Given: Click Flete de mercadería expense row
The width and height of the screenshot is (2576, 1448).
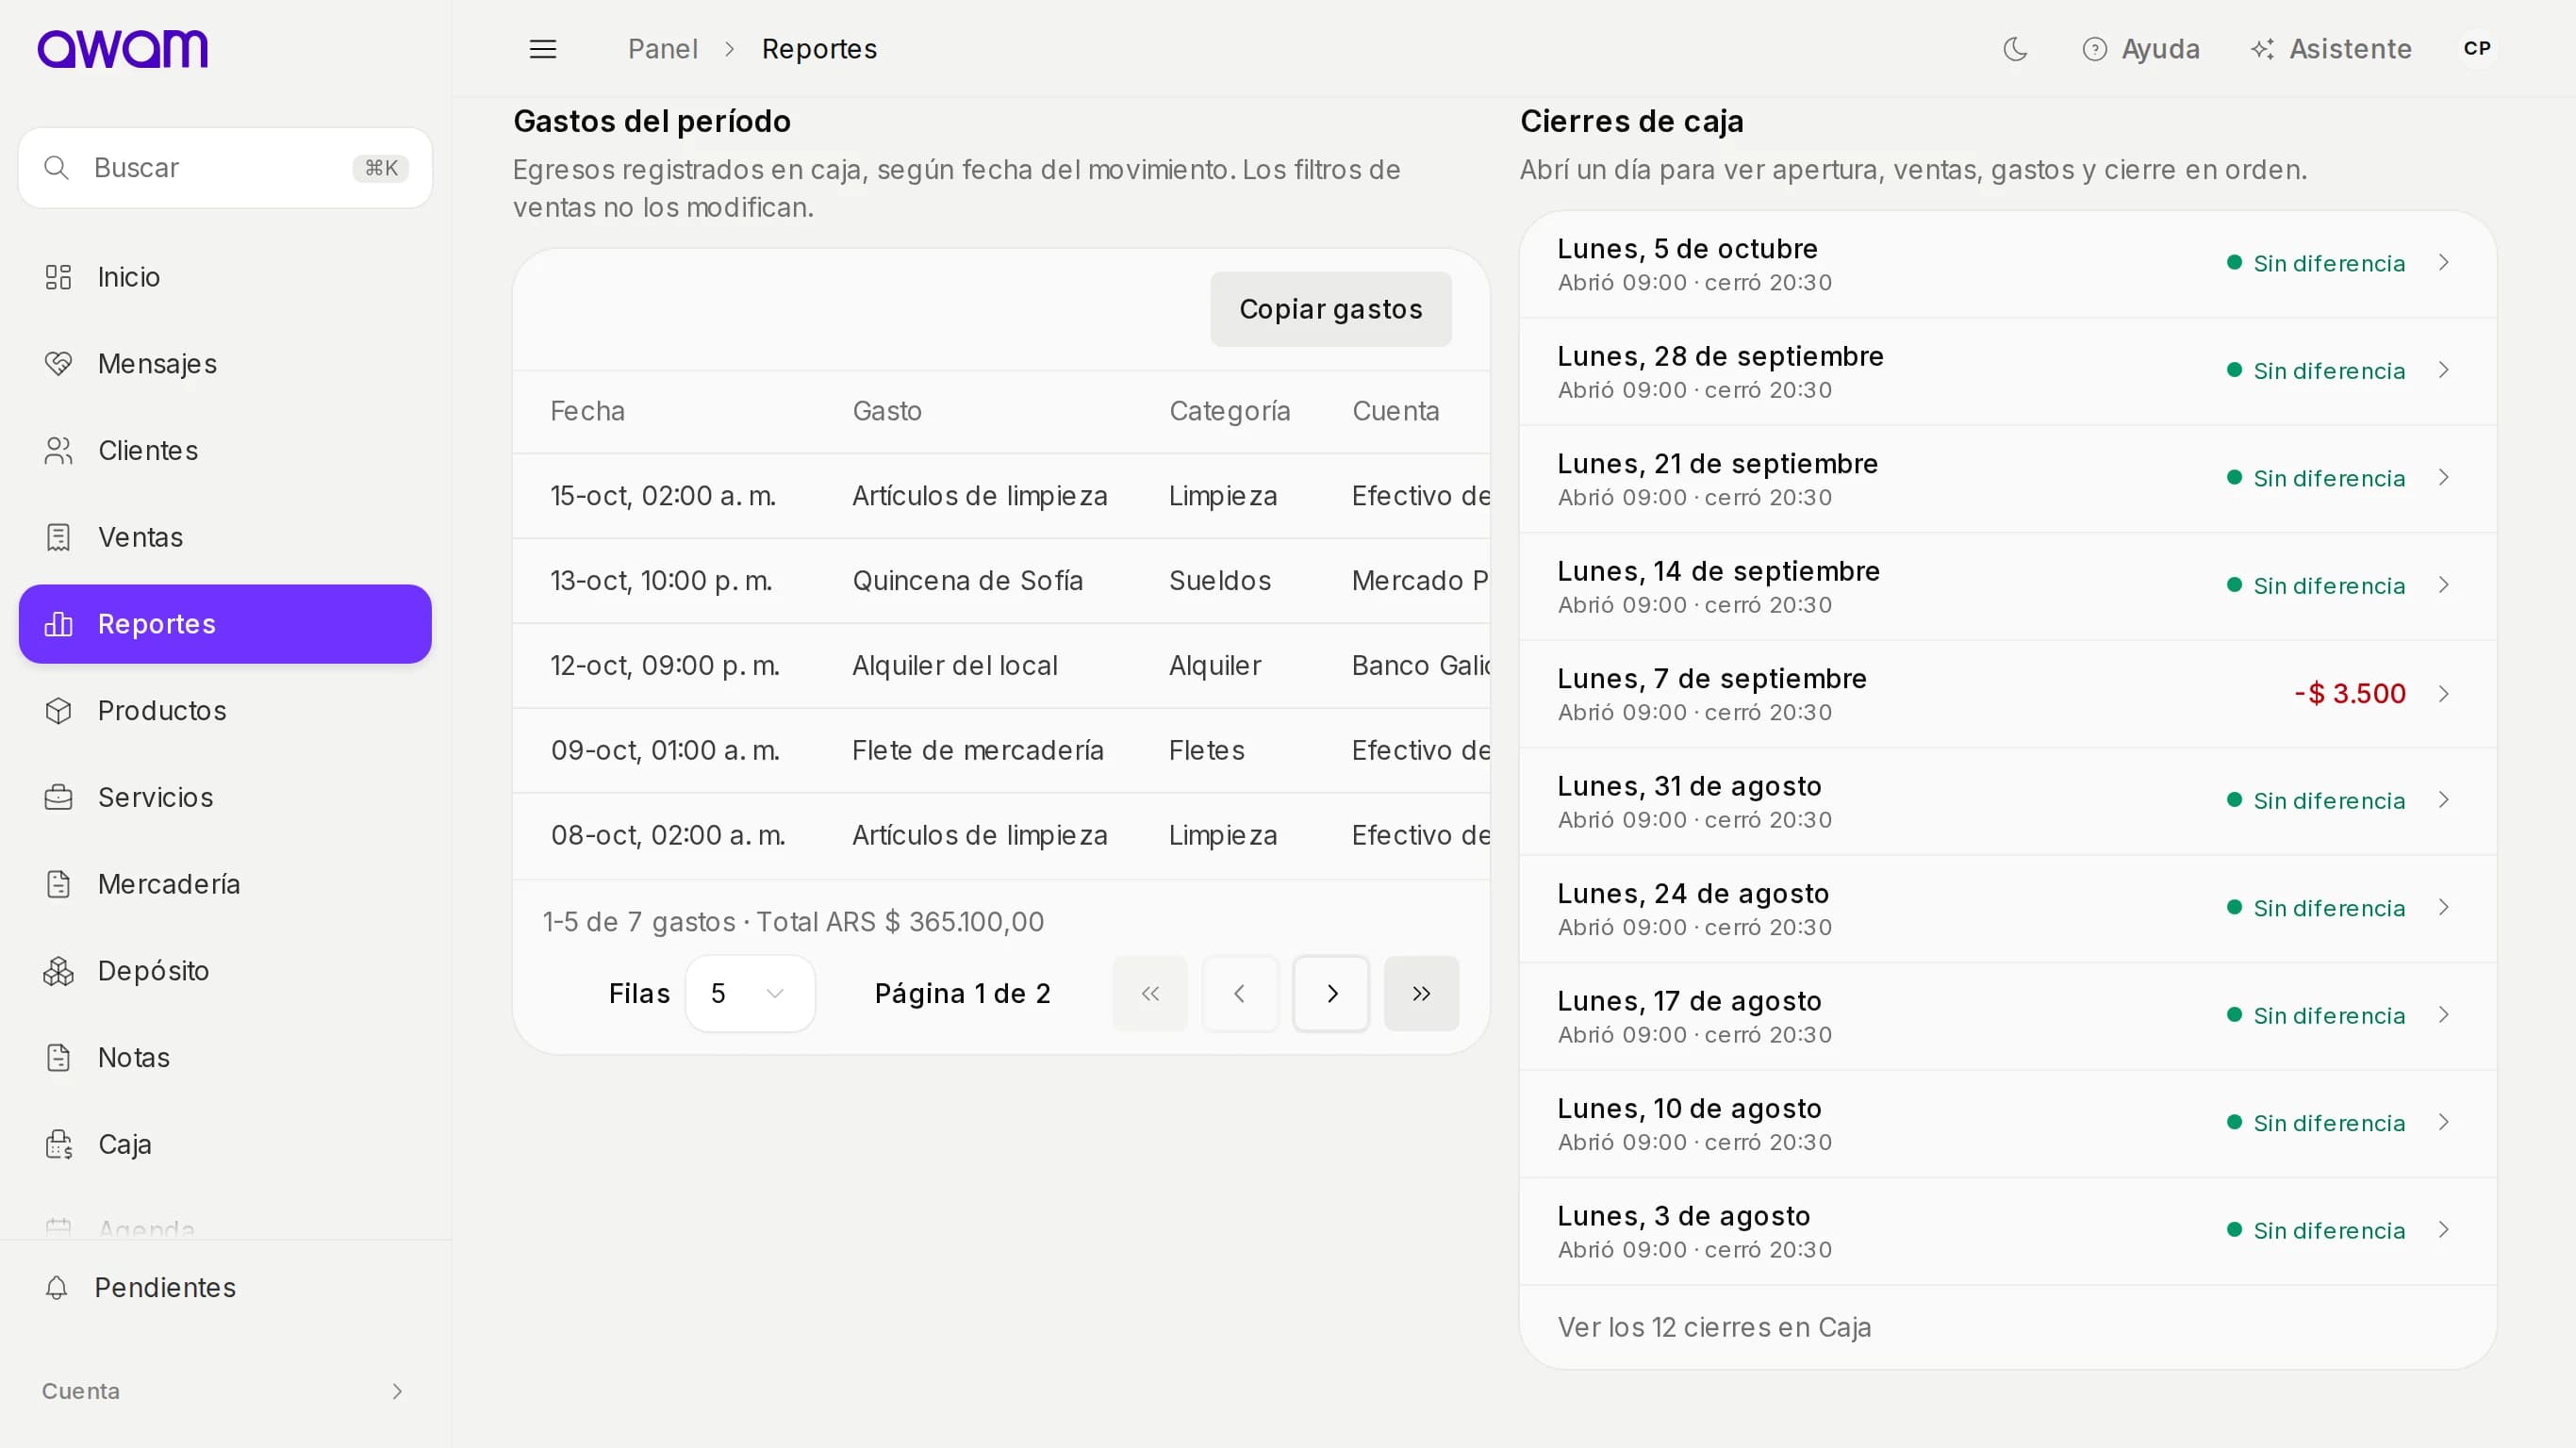Looking at the screenshot, I should coord(1001,751).
